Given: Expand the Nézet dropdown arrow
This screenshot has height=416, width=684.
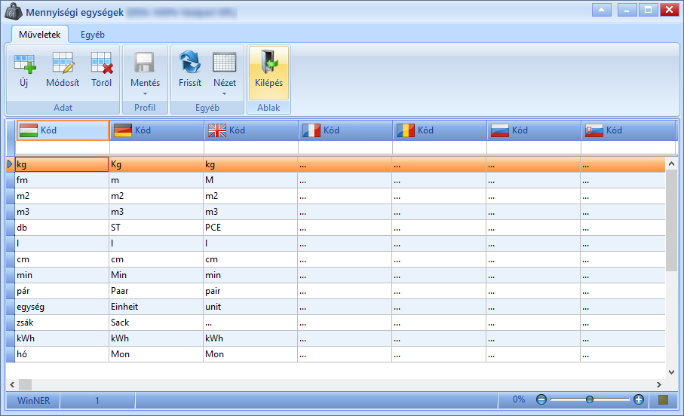Looking at the screenshot, I should point(224,93).
